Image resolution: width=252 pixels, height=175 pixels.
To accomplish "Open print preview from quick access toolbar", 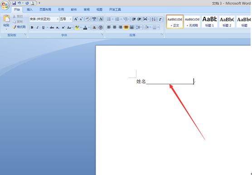I will [33, 3].
